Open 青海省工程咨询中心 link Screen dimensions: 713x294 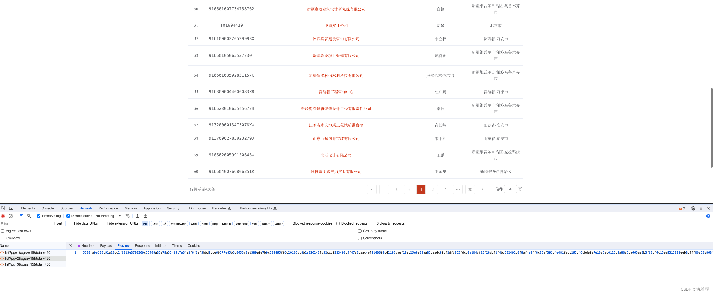pos(336,92)
